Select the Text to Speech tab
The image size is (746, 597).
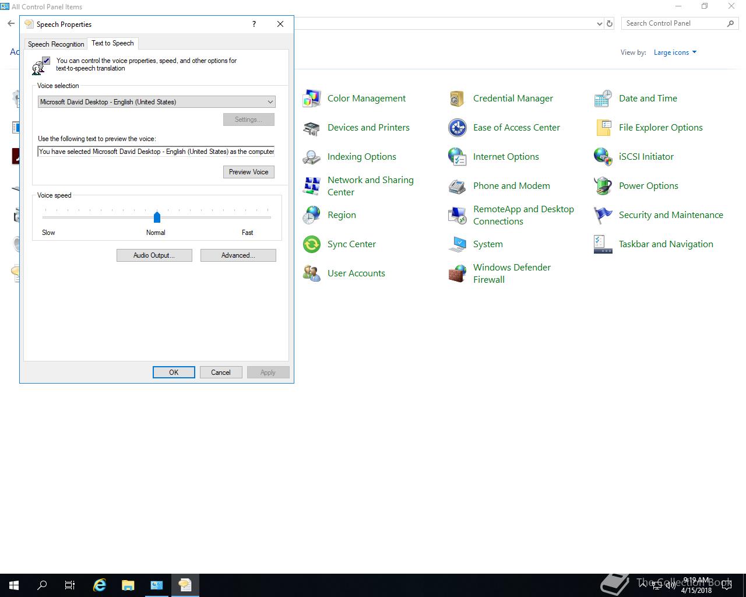pyautogui.click(x=112, y=43)
